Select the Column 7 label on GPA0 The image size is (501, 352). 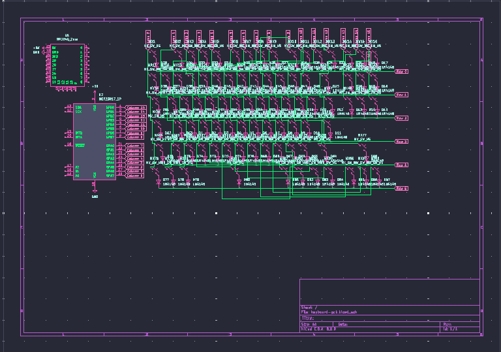(134, 146)
